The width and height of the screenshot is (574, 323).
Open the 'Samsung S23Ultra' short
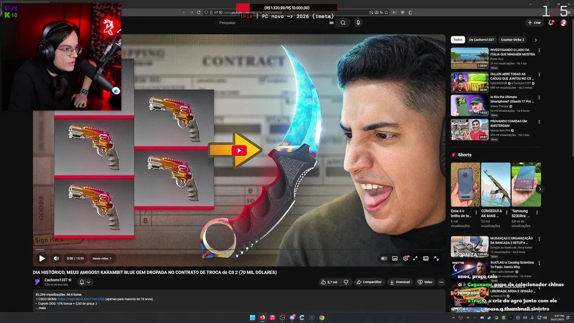[526, 184]
